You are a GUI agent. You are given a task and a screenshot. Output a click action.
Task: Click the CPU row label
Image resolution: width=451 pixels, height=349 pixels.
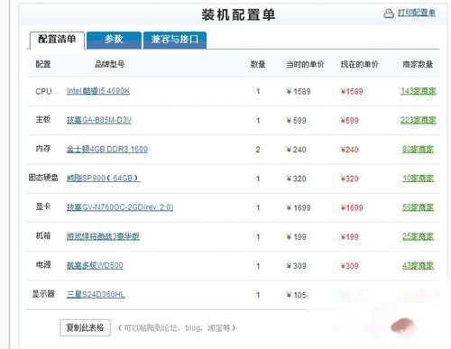click(43, 91)
